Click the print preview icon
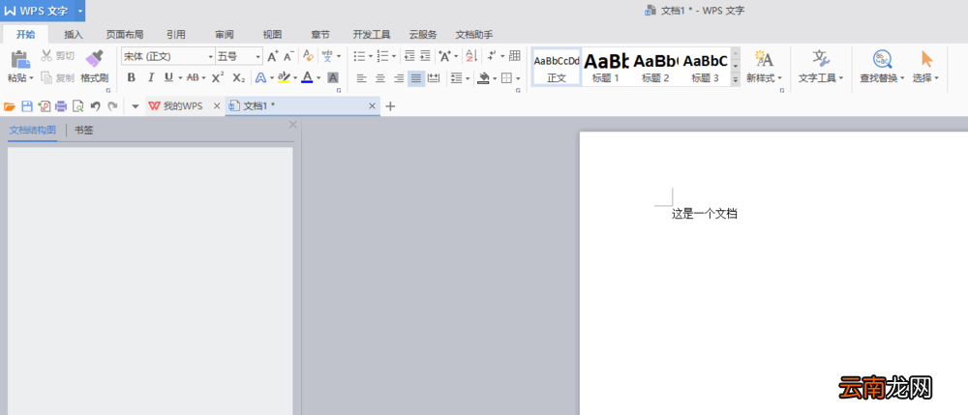968x415 pixels. 77,106
